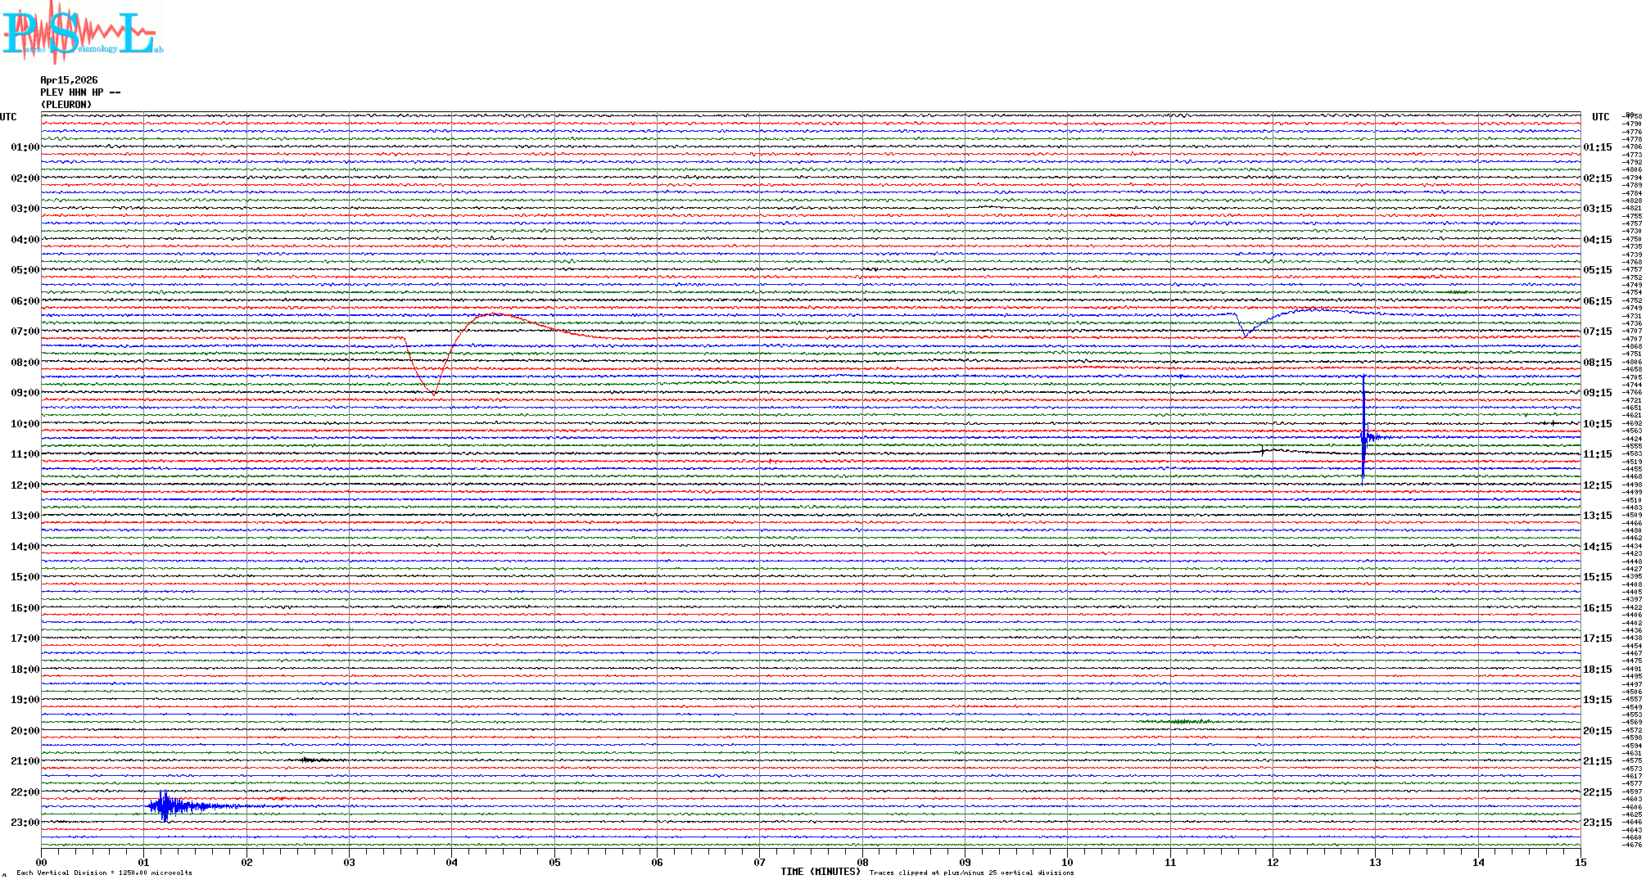1646x884 pixels.
Task: Click the blue trace dip near minute 12
Action: [x=1246, y=333]
